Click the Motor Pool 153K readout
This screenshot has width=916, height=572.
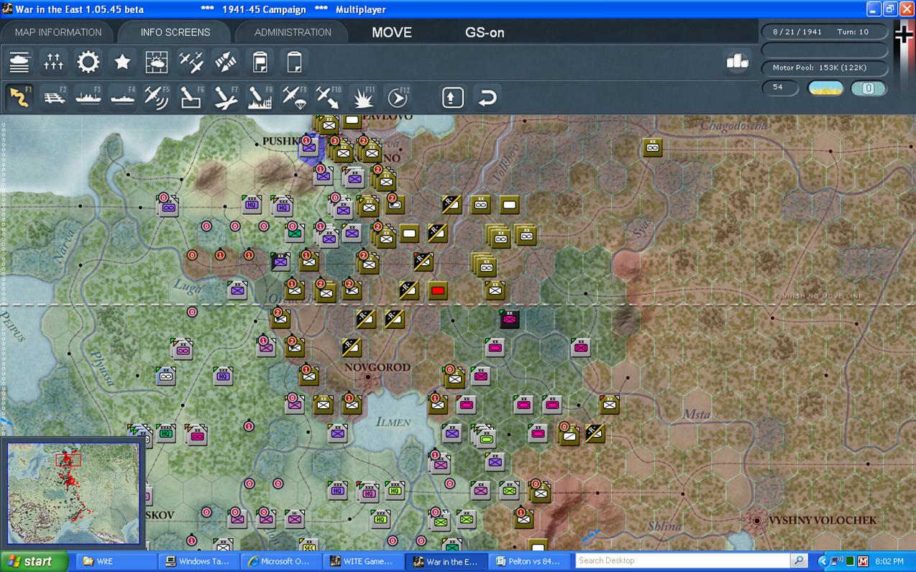click(825, 68)
